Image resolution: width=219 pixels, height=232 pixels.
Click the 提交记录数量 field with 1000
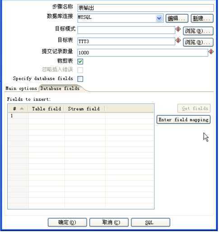click(143, 53)
